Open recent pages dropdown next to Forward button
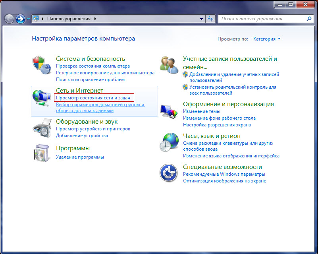This screenshot has width=318, height=254. [28, 19]
